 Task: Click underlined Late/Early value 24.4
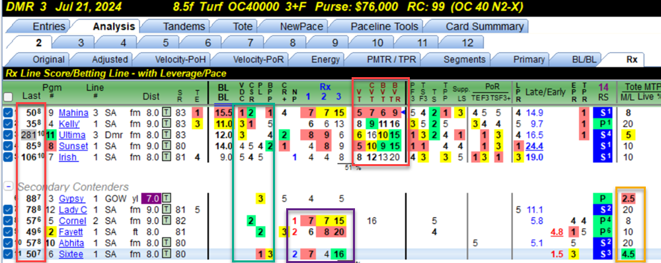[x=535, y=146]
